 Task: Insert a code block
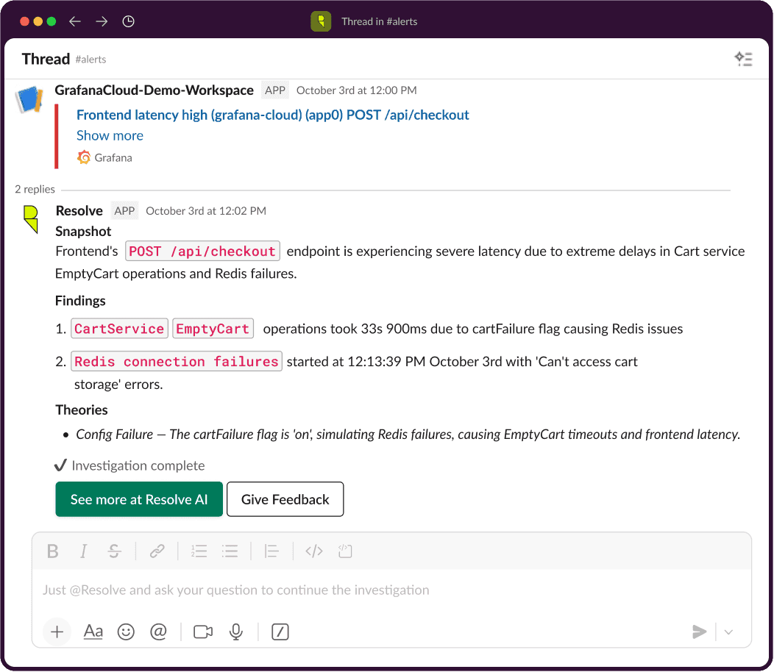click(x=346, y=551)
